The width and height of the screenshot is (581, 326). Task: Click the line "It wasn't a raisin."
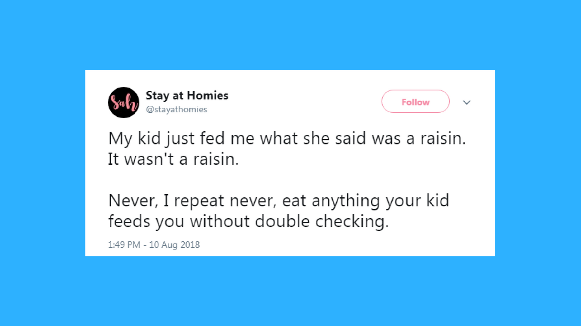(x=173, y=159)
